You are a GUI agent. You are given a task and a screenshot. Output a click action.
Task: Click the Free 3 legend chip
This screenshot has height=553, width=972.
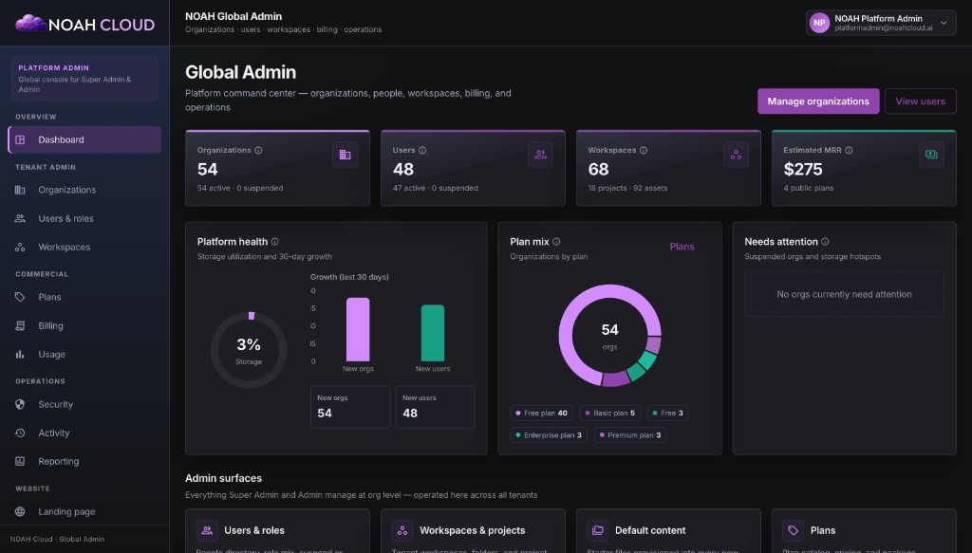[667, 413]
